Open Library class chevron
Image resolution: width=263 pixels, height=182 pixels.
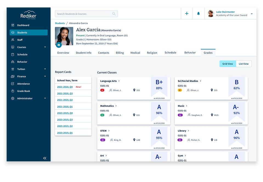188,131
